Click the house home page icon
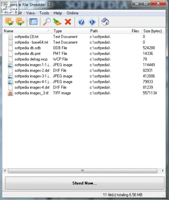 click(x=105, y=22)
